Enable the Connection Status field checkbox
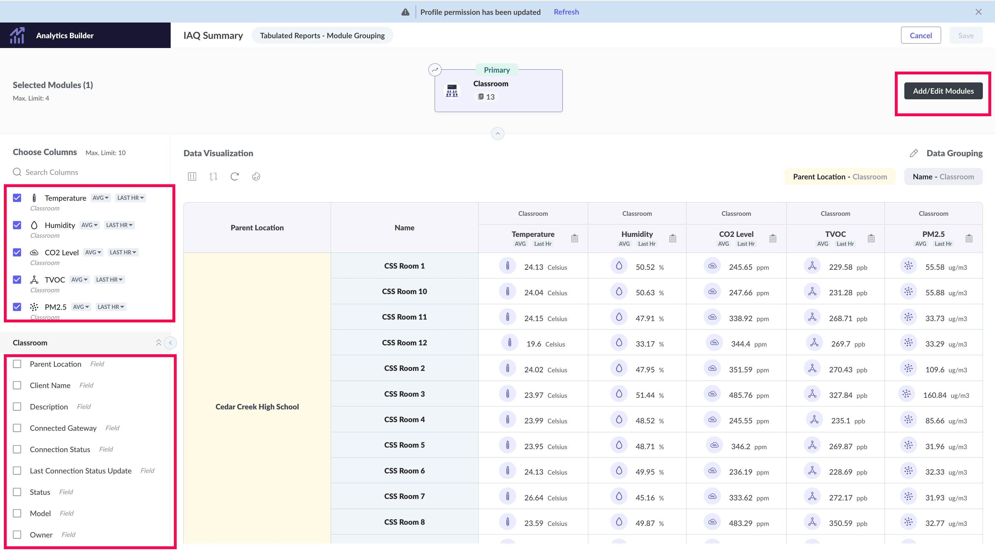This screenshot has height=552, width=995. pyautogui.click(x=17, y=449)
